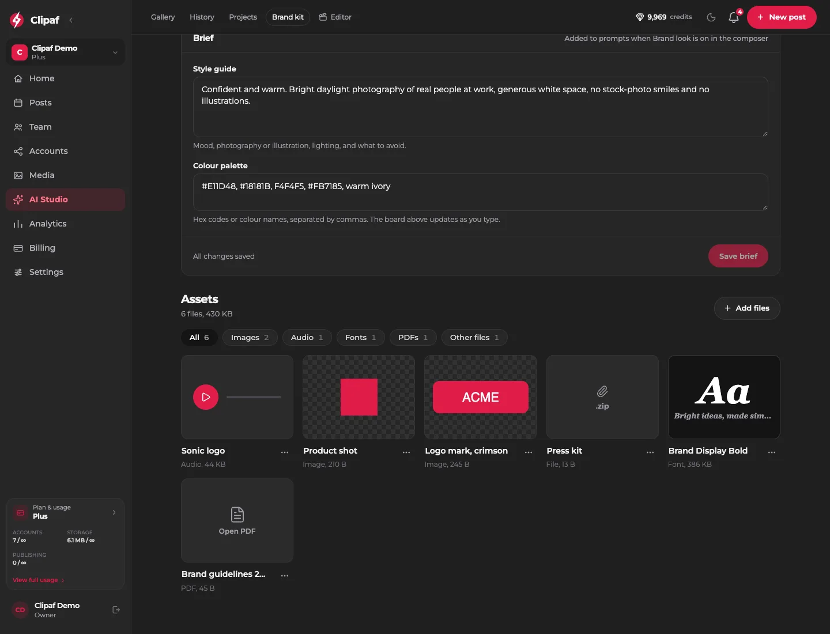Open options for Logo mark, crimson
Viewport: 830px width, 634px height.
tap(529, 452)
